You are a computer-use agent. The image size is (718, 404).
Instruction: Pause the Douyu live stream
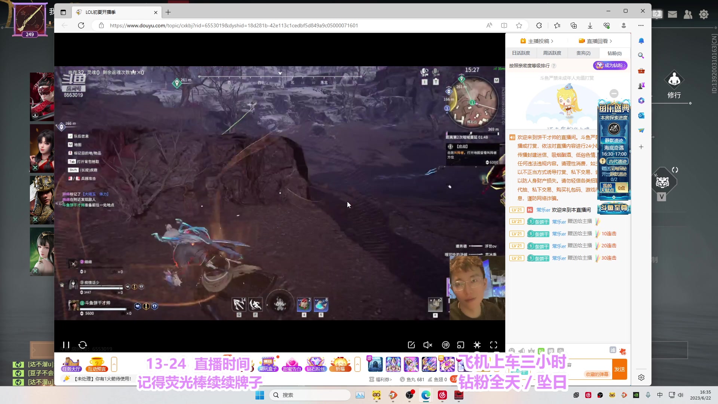coord(66,345)
